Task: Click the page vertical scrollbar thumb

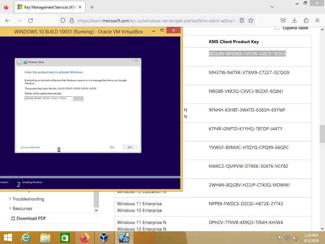Action: tap(322, 134)
